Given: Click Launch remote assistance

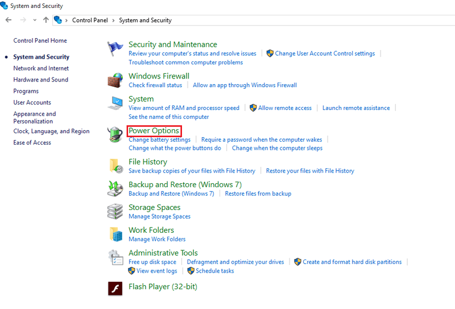Looking at the screenshot, I should [x=356, y=108].
